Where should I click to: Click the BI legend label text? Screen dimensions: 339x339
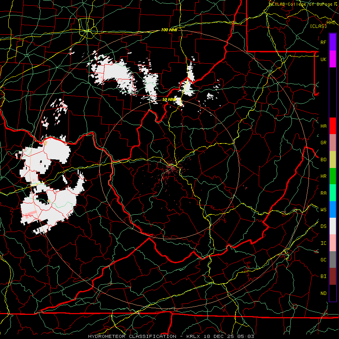click(x=323, y=276)
